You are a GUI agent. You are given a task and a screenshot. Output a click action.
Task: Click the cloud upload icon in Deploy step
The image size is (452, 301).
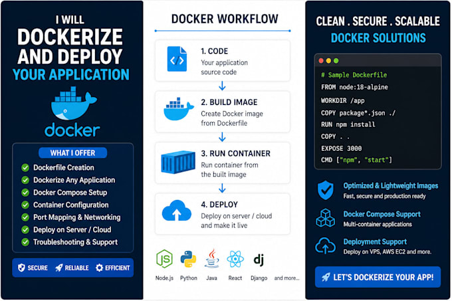pyautogui.click(x=177, y=211)
